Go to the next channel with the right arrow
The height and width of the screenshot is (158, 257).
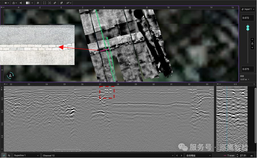pos(181,155)
